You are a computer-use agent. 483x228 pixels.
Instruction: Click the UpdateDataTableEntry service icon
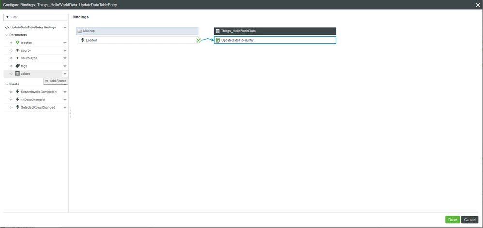[218, 40]
